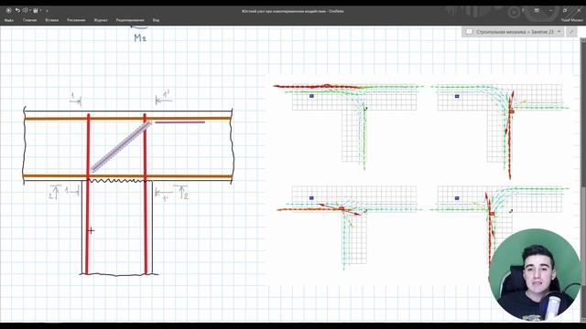Click the expand page full-view arrow button

(571, 32)
